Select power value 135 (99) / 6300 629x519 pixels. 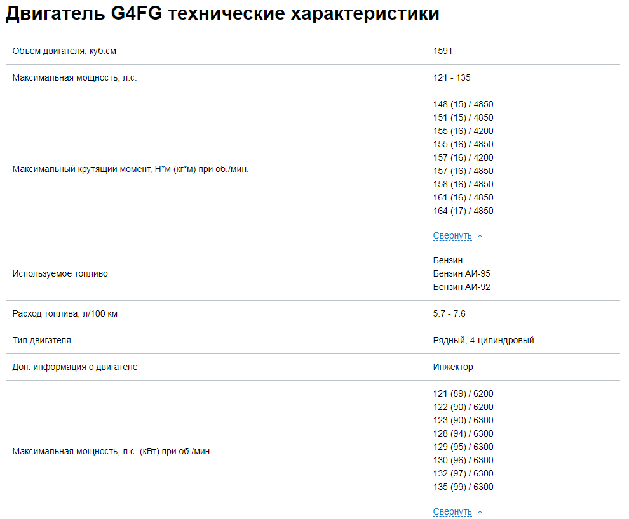463,487
